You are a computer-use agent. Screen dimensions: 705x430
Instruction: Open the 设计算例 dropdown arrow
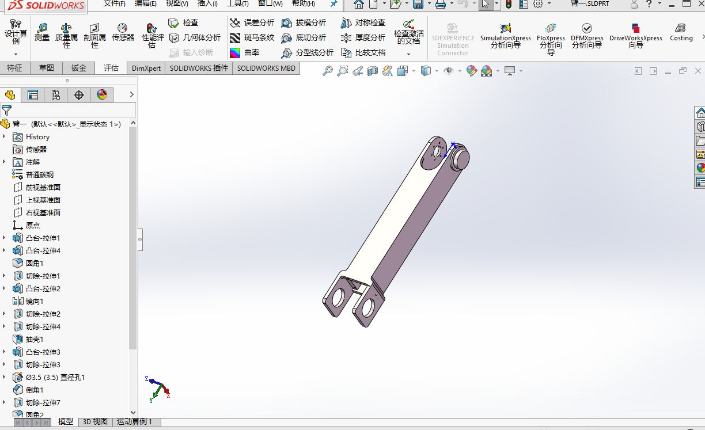tap(16, 55)
